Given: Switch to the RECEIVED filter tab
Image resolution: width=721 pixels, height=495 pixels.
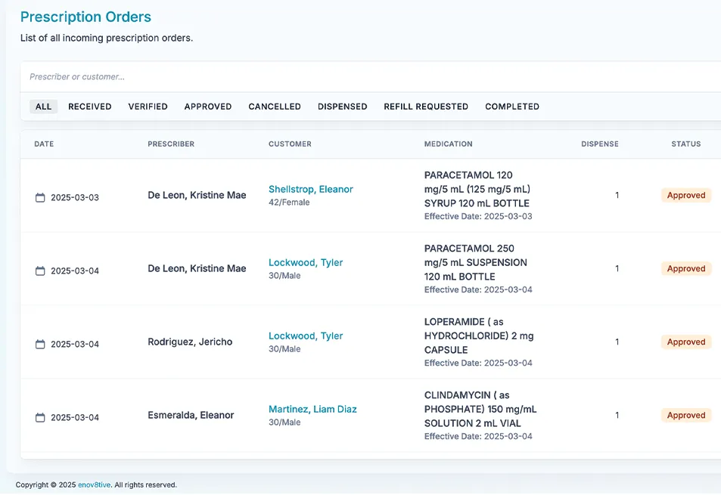Looking at the screenshot, I should (x=89, y=107).
